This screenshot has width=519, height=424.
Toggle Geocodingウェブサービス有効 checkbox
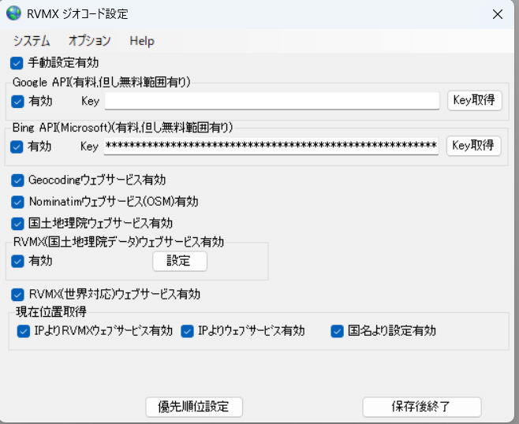[x=17, y=180]
